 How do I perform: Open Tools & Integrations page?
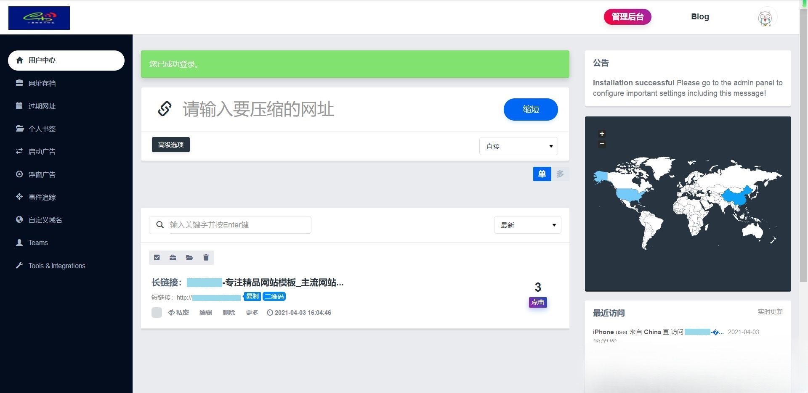(57, 265)
